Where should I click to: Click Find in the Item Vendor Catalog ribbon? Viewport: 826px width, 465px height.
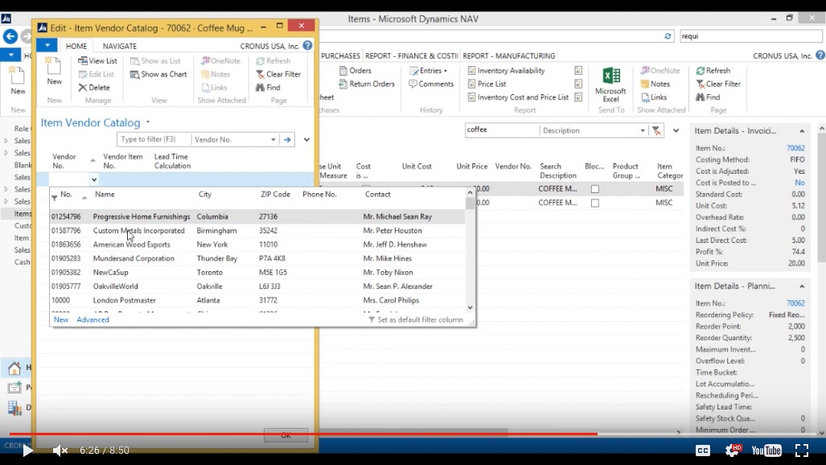tap(268, 88)
